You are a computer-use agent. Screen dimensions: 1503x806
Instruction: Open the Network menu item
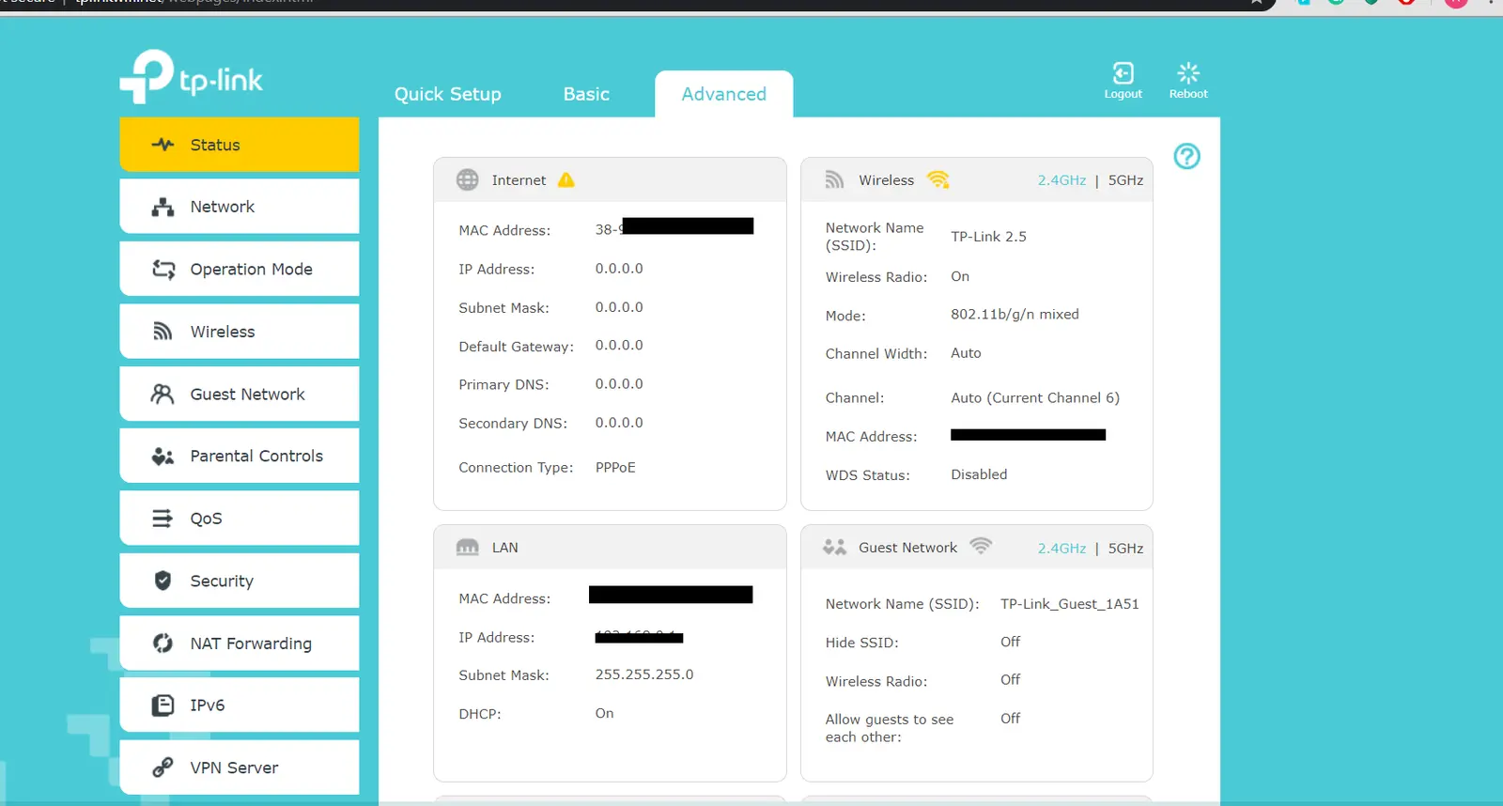[240, 207]
